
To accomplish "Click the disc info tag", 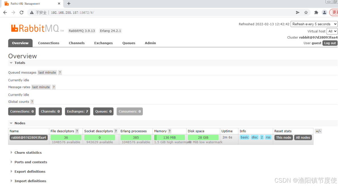I will pyautogui.click(x=255, y=137).
